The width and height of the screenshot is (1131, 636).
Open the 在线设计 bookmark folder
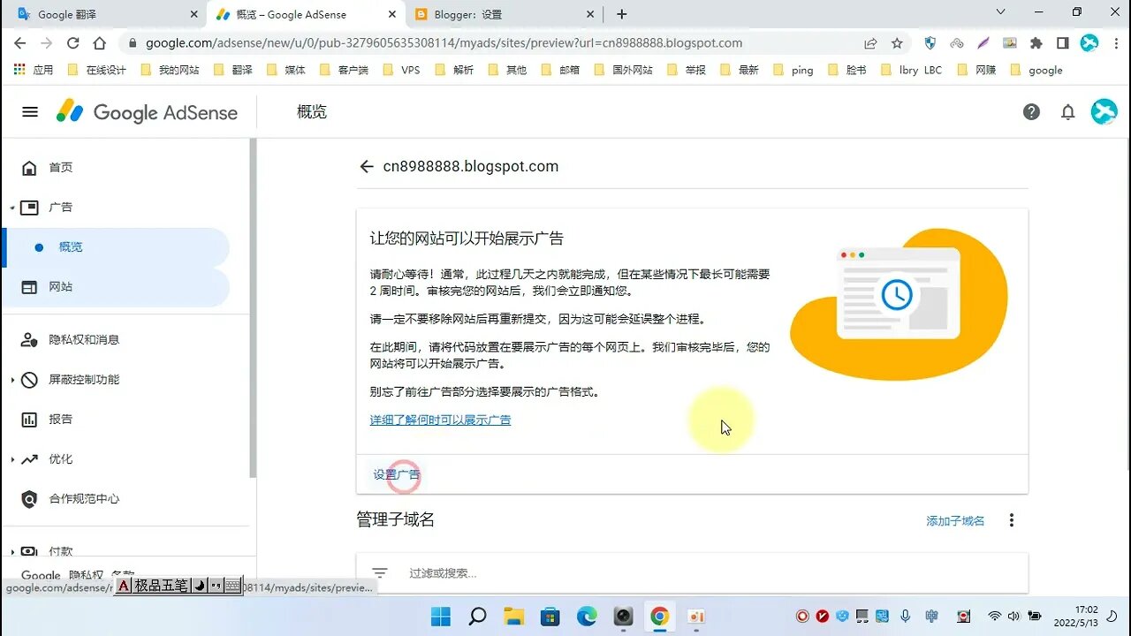pos(97,70)
